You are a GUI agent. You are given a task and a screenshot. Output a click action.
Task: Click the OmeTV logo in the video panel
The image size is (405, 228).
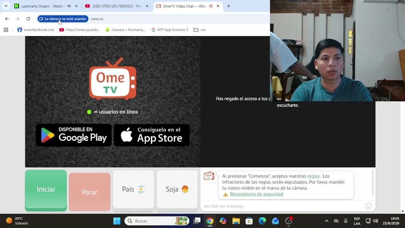(x=113, y=79)
